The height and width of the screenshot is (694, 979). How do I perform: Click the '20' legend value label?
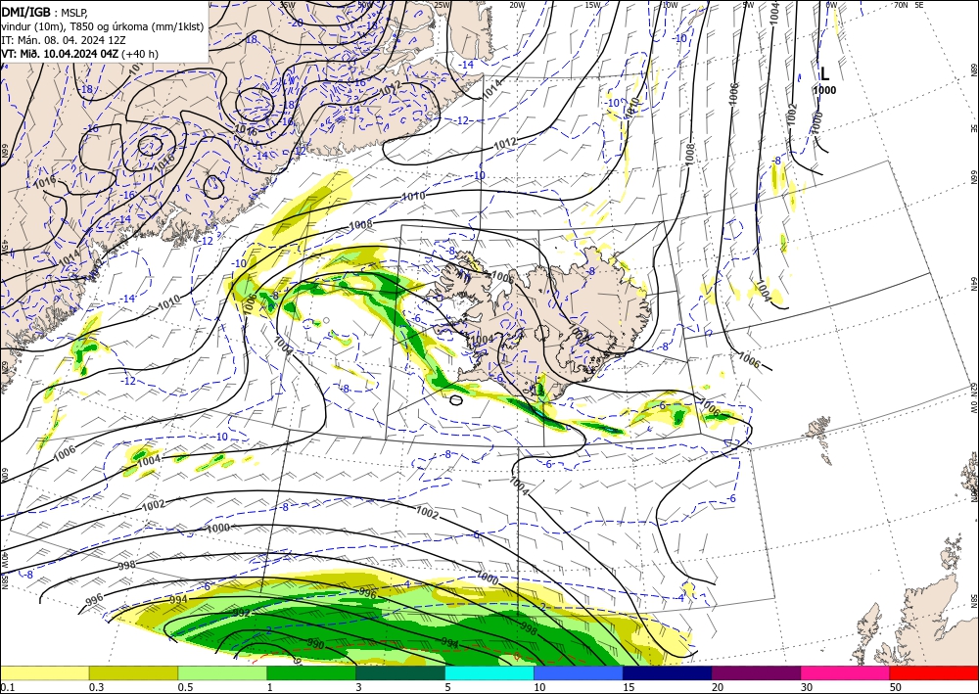718,687
